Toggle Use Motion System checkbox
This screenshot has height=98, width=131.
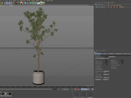tap(104, 69)
